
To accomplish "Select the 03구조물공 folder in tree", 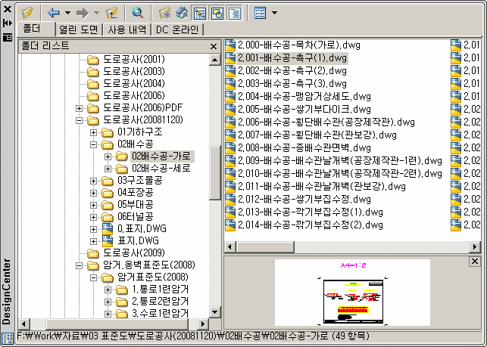I will 140,181.
